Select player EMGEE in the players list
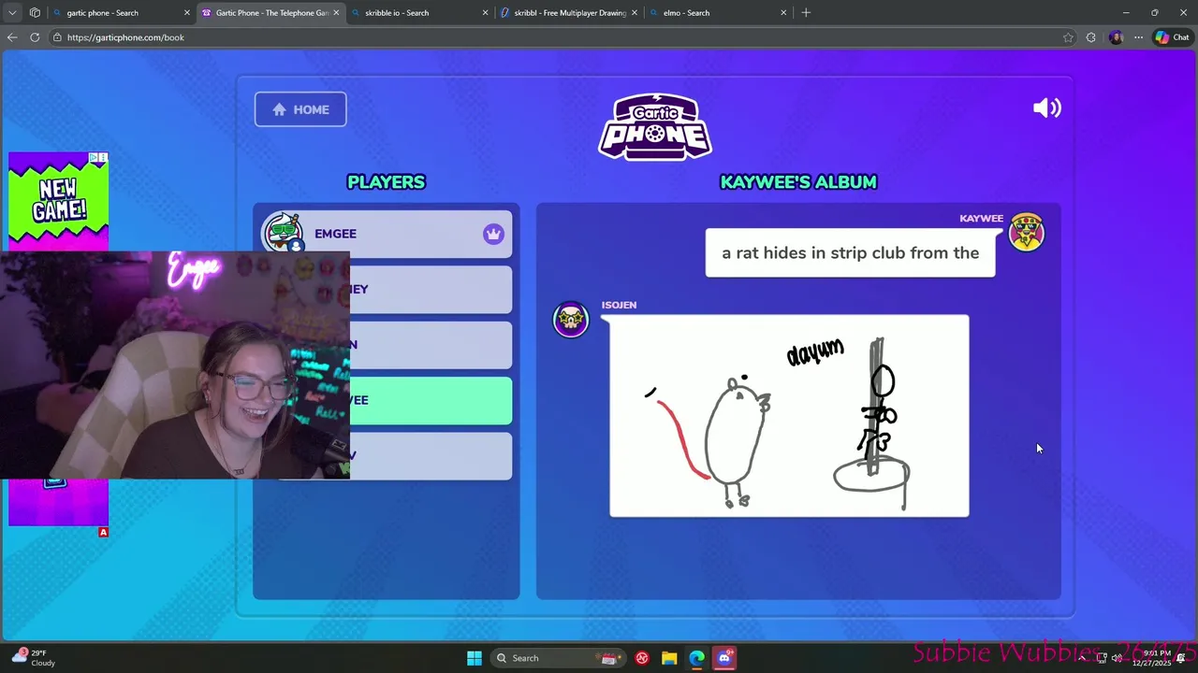1198x673 pixels. pos(386,234)
